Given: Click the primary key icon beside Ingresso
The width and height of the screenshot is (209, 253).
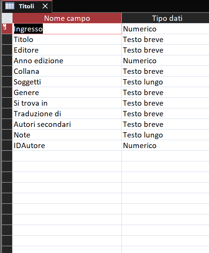Looking at the screenshot, I should (5, 27).
